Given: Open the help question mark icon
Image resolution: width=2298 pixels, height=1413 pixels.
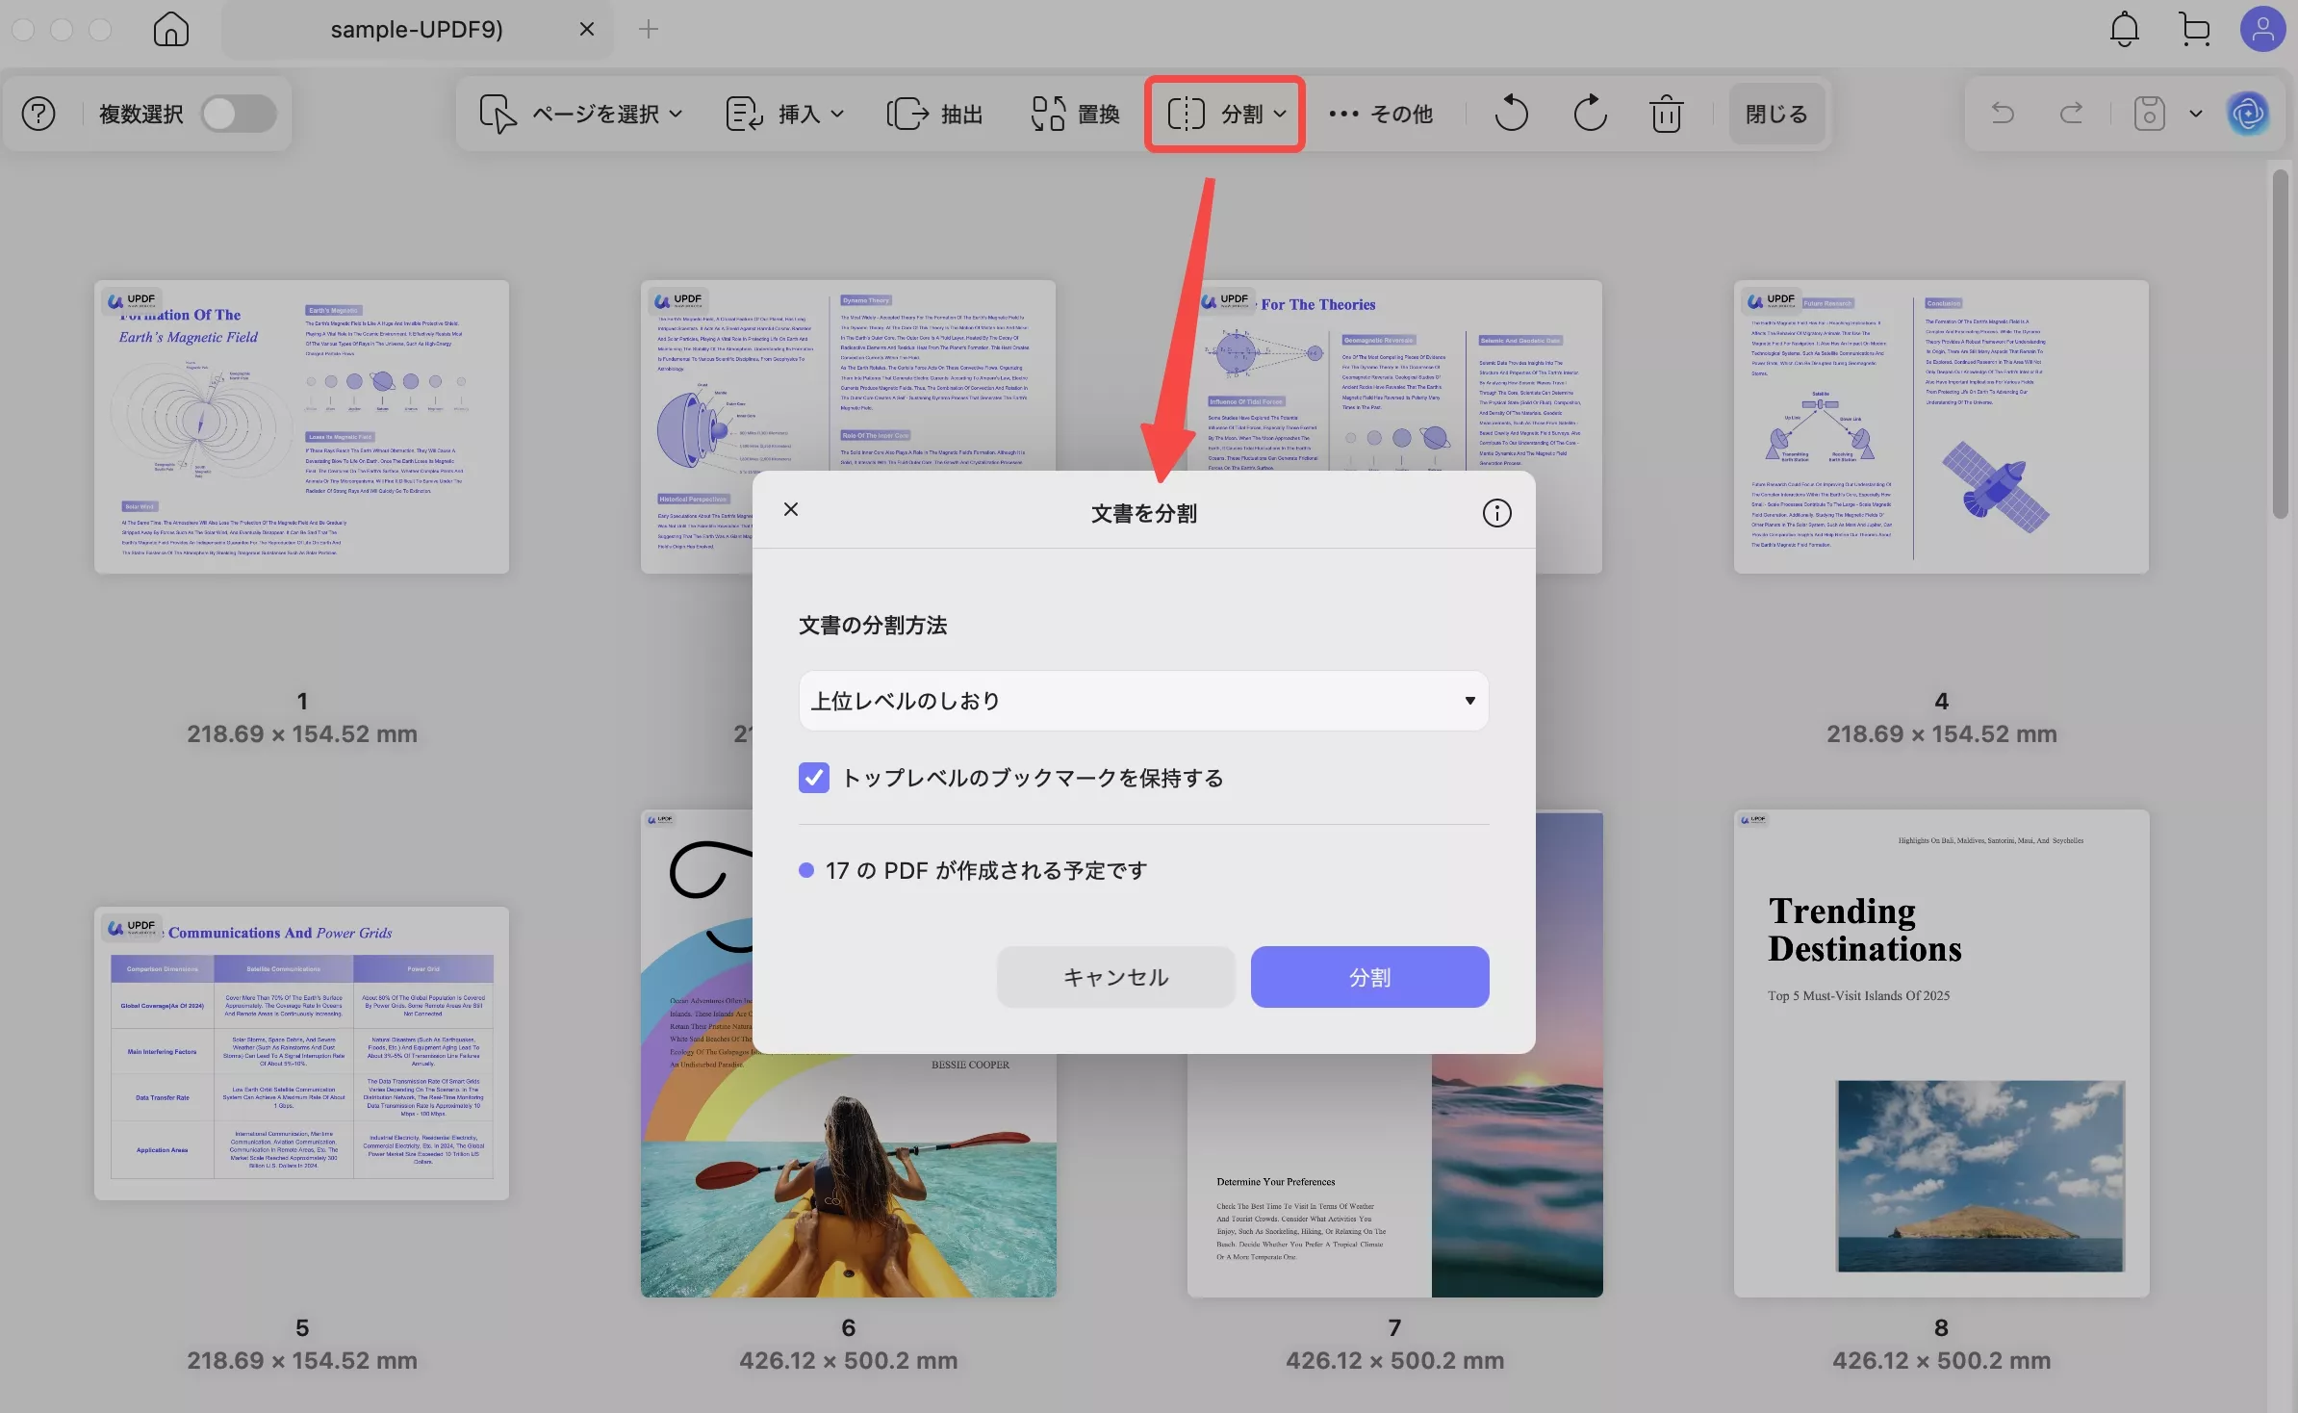Looking at the screenshot, I should (38, 114).
